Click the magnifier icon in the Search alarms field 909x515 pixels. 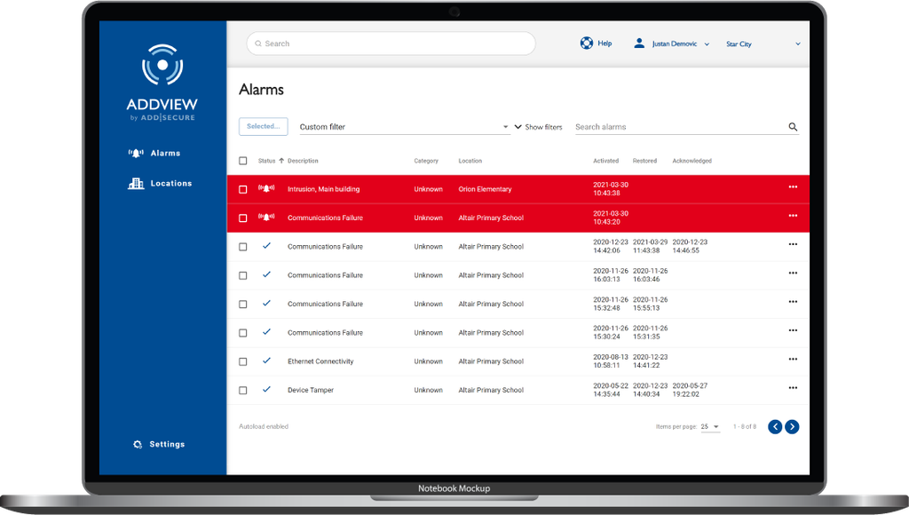tap(793, 126)
